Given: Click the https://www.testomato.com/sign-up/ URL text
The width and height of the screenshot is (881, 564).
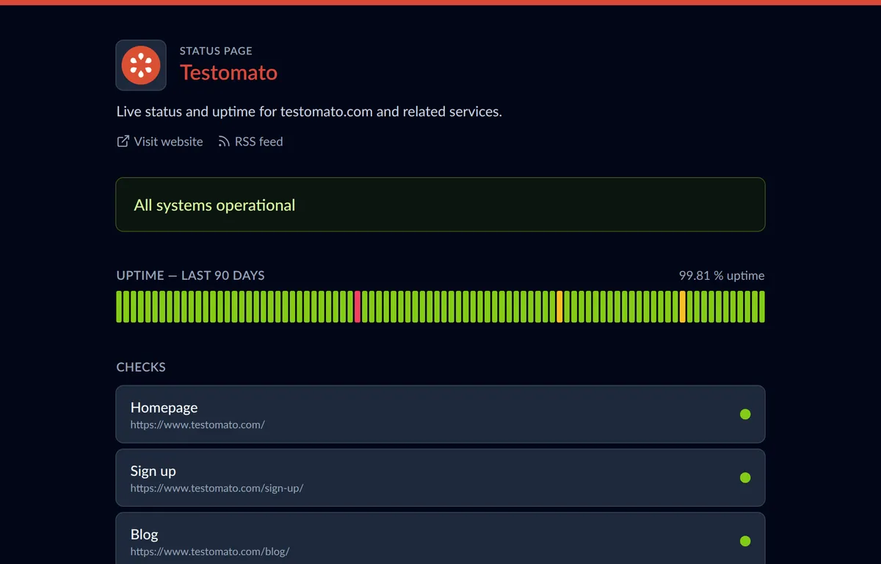Looking at the screenshot, I should [x=217, y=488].
